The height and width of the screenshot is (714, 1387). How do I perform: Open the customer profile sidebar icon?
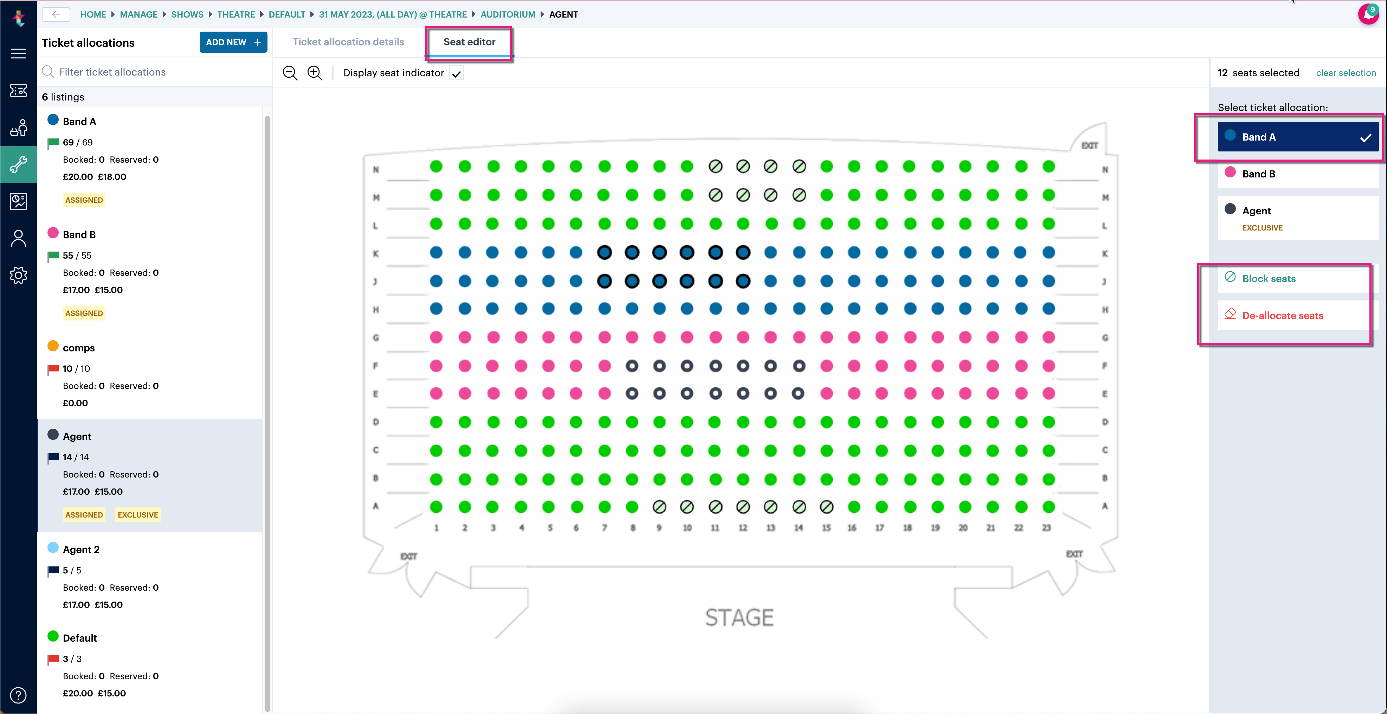[18, 238]
